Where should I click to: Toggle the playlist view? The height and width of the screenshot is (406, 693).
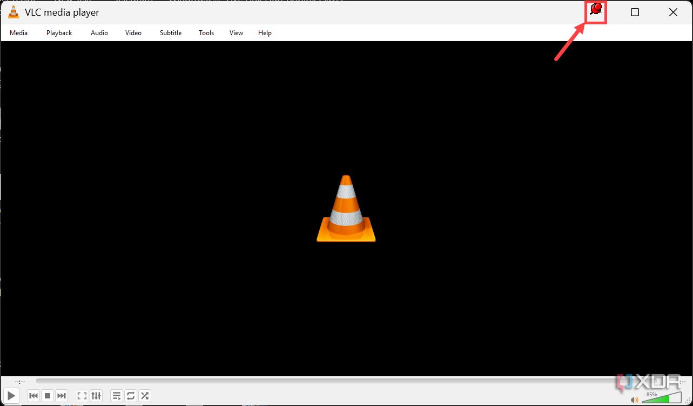117,396
